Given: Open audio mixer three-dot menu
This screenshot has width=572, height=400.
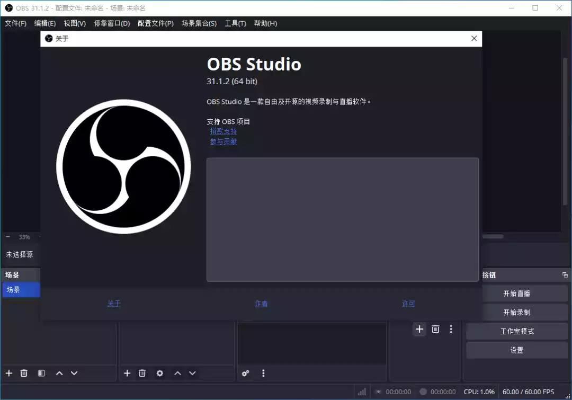Looking at the screenshot, I should [x=263, y=373].
